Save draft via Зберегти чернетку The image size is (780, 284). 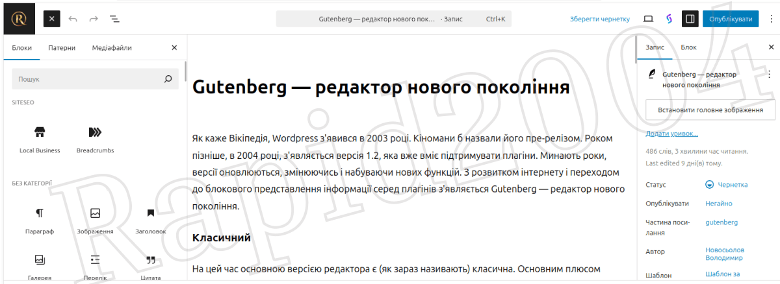point(599,19)
